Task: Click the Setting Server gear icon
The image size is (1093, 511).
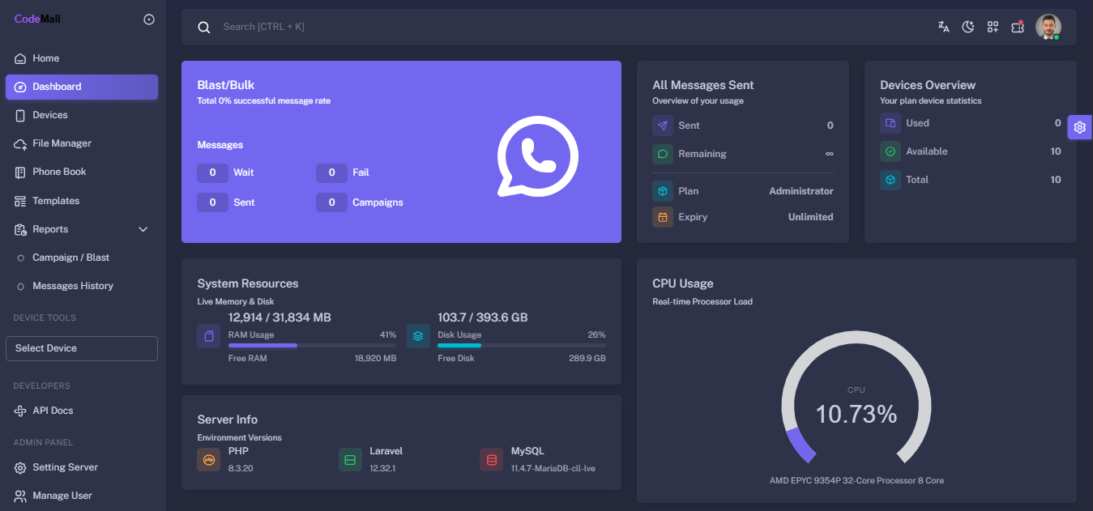Action: point(20,467)
